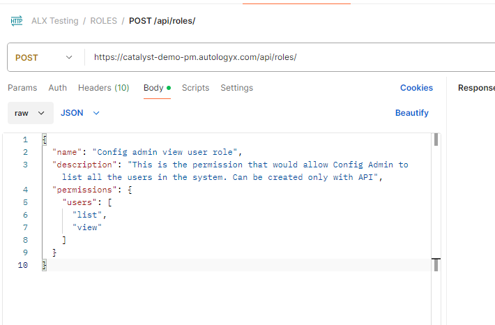Click the HTTP request icon

coord(17,21)
